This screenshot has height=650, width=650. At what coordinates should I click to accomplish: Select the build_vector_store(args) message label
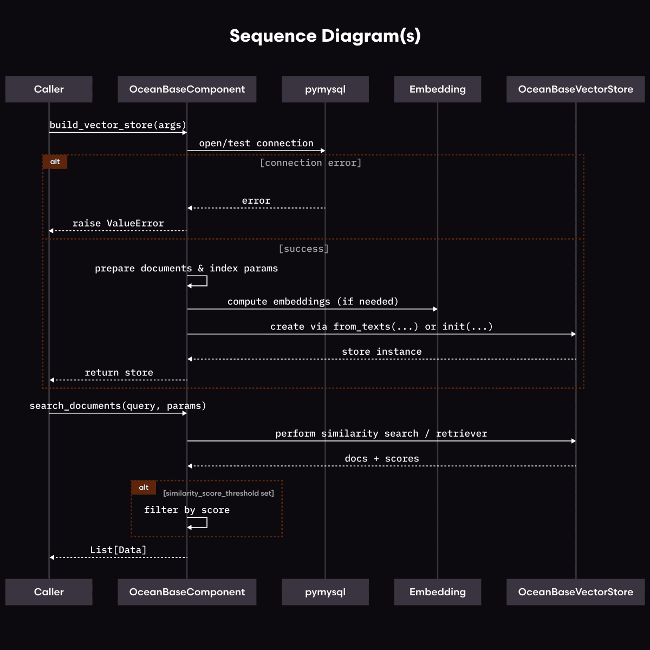coord(118,125)
